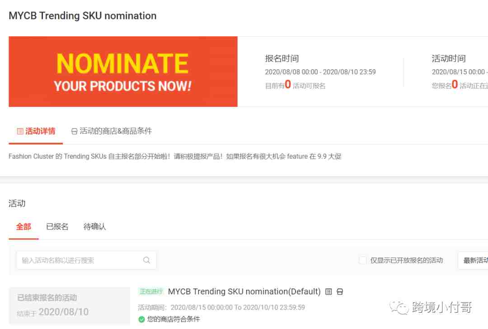Click the NOMINATE YOUR PRODUCTS NOW banner

click(123, 72)
